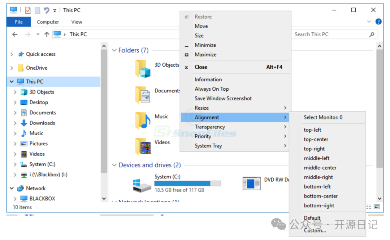Image resolution: width=390 pixels, height=240 pixels.
Task: Collapse the Folders (7) section
Action: (114, 50)
